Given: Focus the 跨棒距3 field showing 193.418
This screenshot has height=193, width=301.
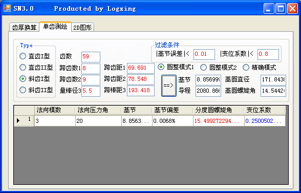Looking at the screenshot, I should (141, 91).
